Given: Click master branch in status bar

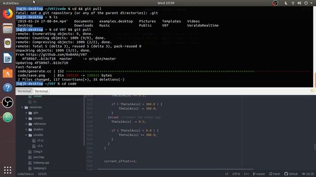Looking at the screenshot, I should tap(259, 174).
